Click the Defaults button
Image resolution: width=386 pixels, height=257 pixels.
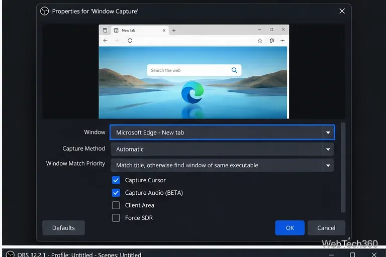[63, 228]
